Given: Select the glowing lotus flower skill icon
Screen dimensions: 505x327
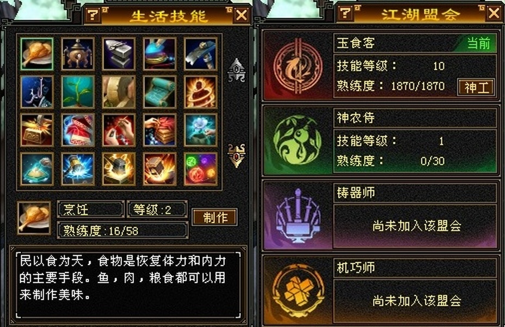Looking at the screenshot, I should [201, 130].
